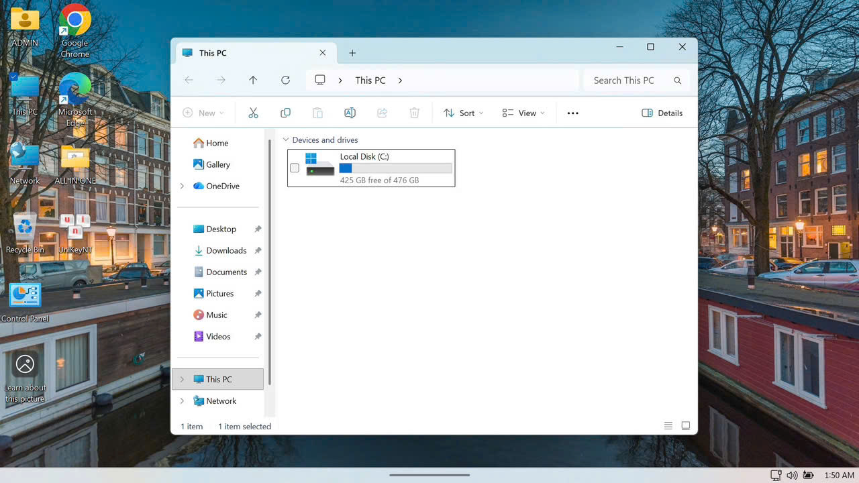Tick the Local Disk (C:) checkbox
This screenshot has width=859, height=483.
295,168
